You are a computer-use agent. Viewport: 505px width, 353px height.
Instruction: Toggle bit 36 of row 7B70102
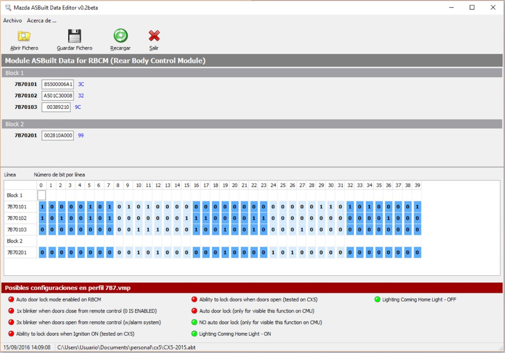coord(388,218)
